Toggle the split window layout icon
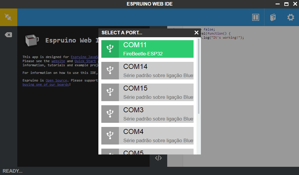The image size is (299, 175). pos(255,17)
